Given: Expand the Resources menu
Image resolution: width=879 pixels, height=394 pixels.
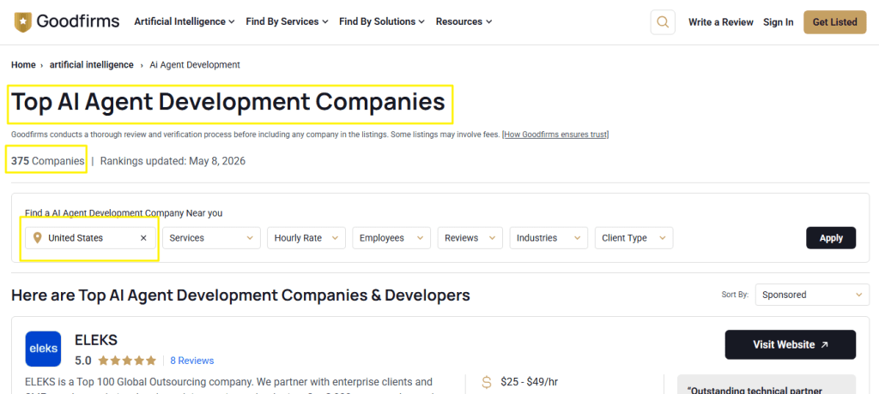Looking at the screenshot, I should (464, 21).
